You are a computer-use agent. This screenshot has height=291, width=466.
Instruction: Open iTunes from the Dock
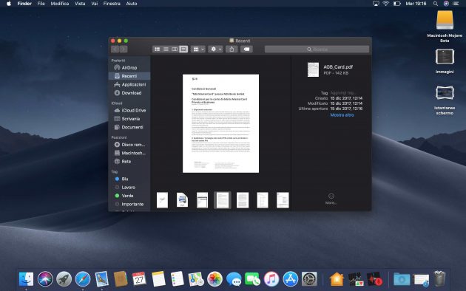point(271,279)
